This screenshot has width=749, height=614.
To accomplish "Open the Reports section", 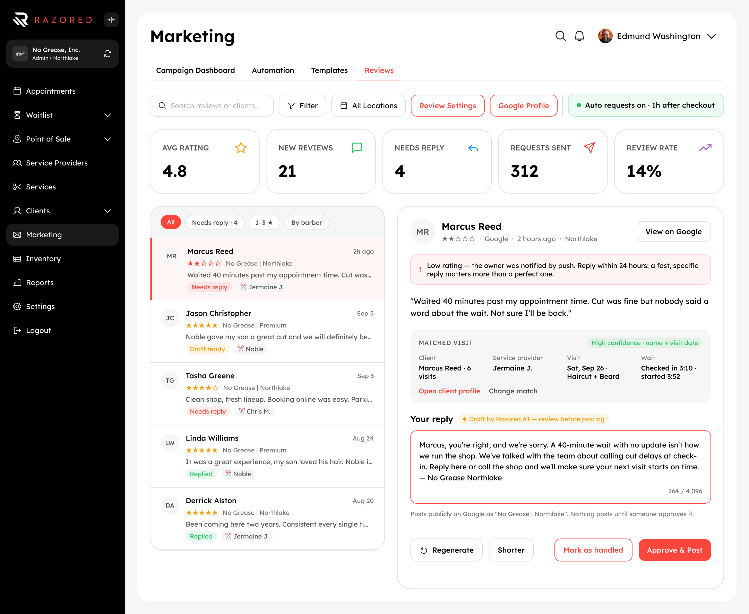I will pyautogui.click(x=62, y=283).
